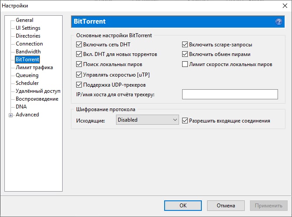The image size is (292, 217).
Task: Expand the Advanced tree node
Action: click(11, 115)
